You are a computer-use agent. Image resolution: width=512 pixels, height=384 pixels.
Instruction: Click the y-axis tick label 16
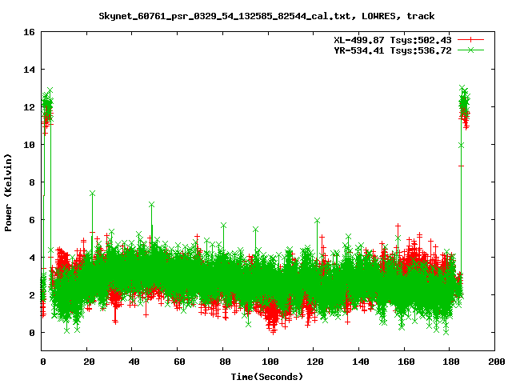coord(29,32)
